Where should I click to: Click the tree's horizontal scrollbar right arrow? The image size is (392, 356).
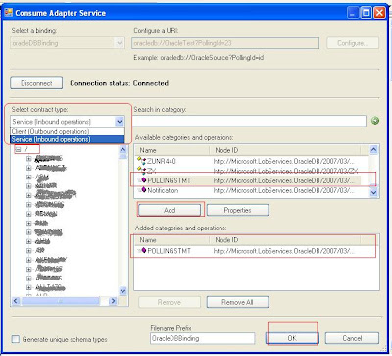pos(113,301)
